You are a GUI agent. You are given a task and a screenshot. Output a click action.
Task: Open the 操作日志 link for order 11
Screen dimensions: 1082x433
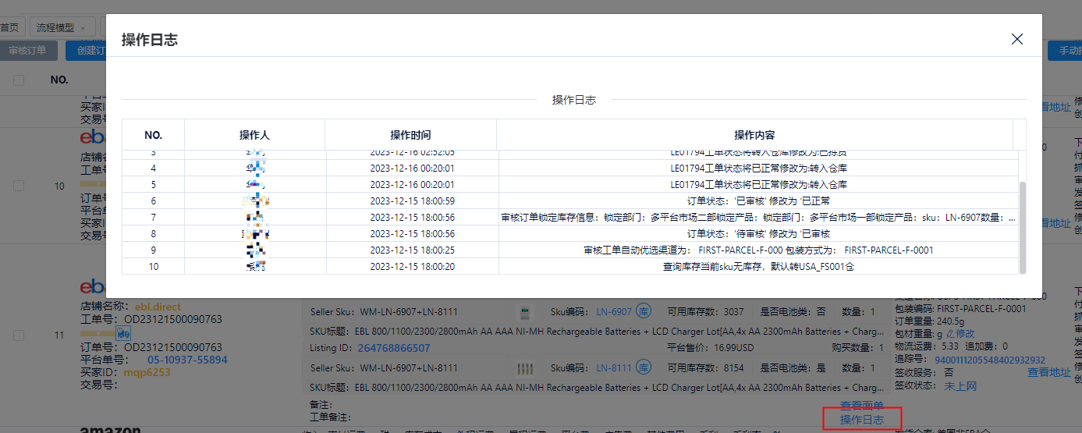pyautogui.click(x=862, y=420)
